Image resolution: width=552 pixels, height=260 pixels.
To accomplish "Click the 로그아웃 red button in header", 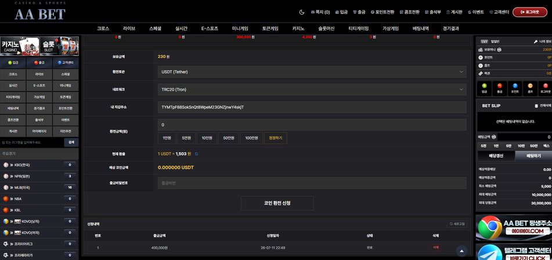I will point(530,12).
